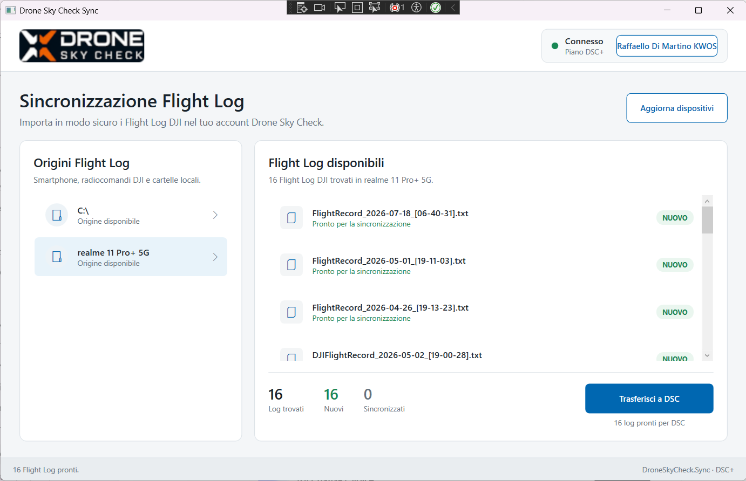This screenshot has width=746, height=481.
Task: Click the 'DroneSkyCheck.Sync · DSC+' footer text
Action: pos(688,470)
